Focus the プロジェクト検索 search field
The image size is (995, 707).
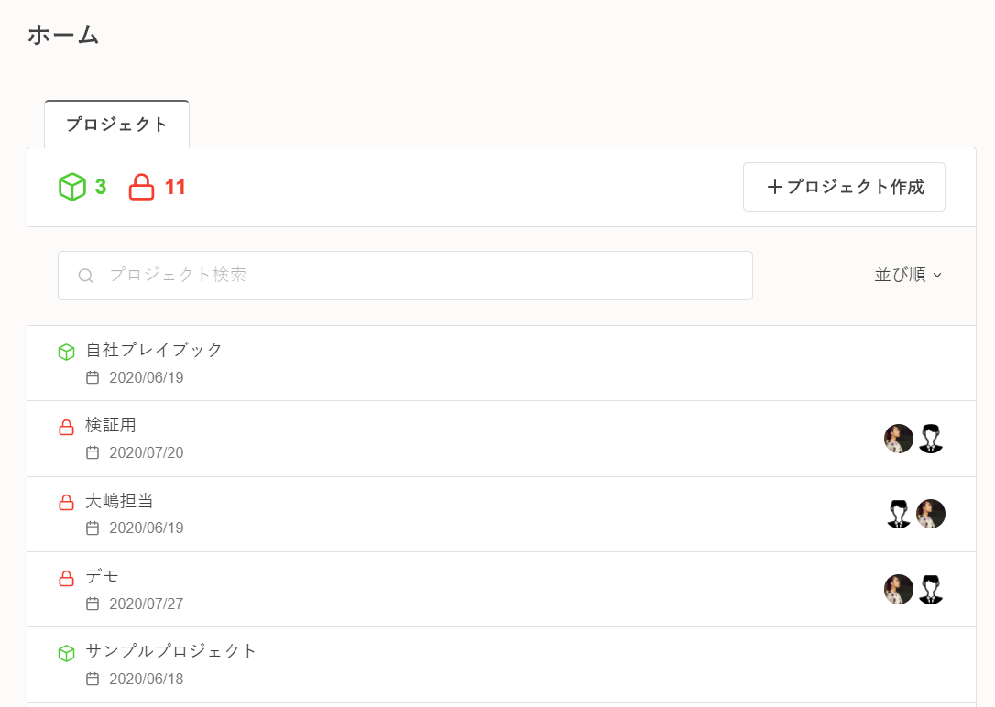click(421, 276)
